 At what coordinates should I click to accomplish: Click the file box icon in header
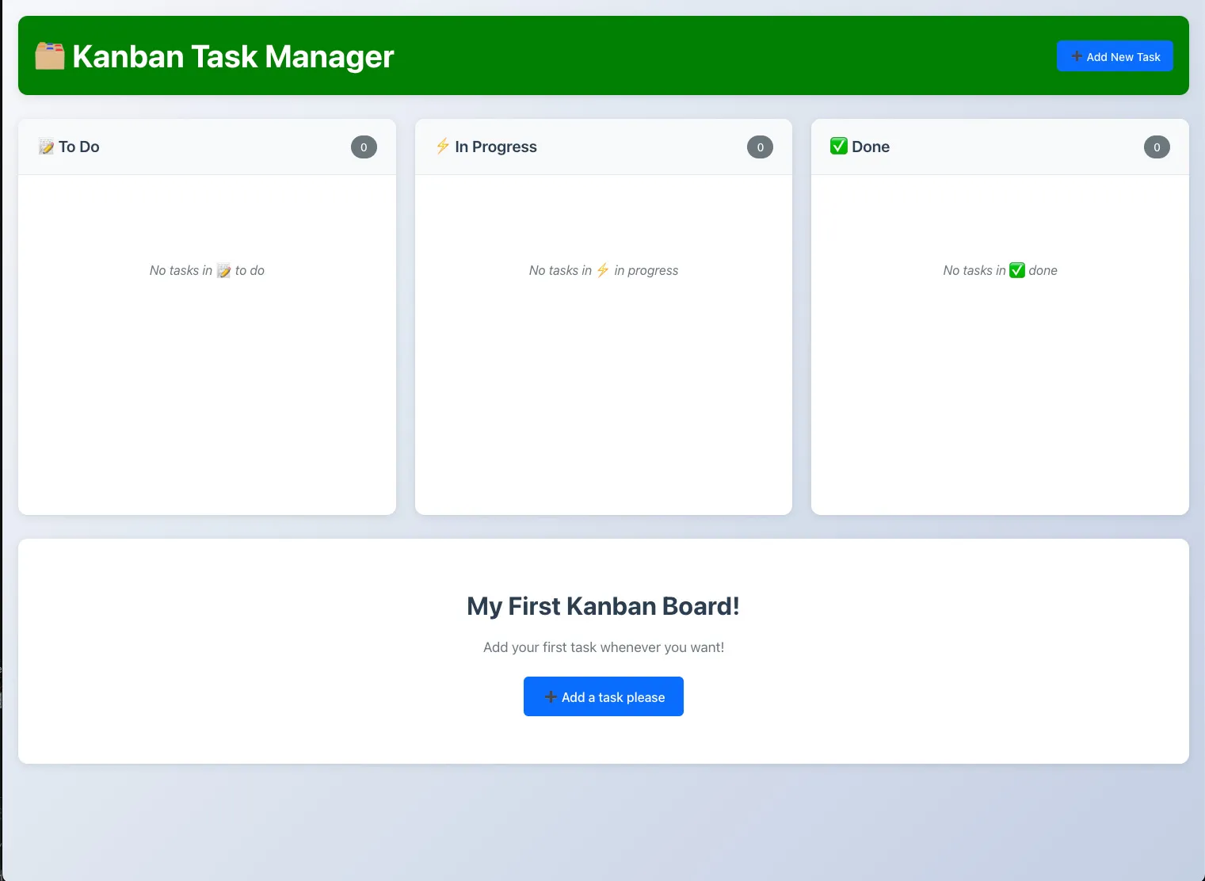[50, 56]
